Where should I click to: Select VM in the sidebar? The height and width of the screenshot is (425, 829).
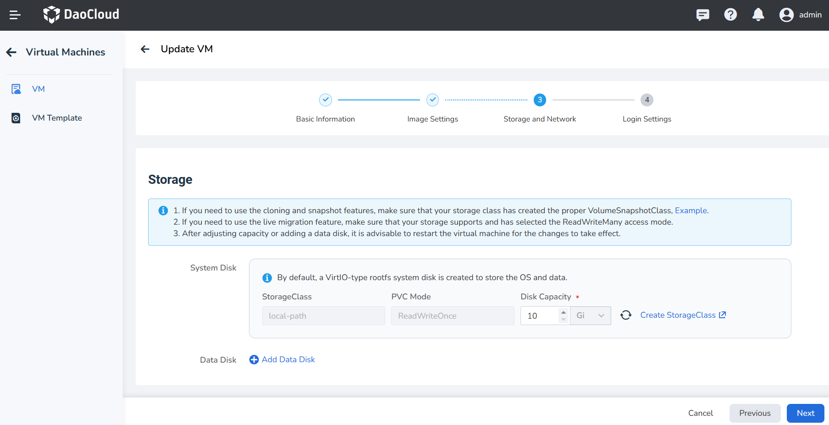(39, 89)
